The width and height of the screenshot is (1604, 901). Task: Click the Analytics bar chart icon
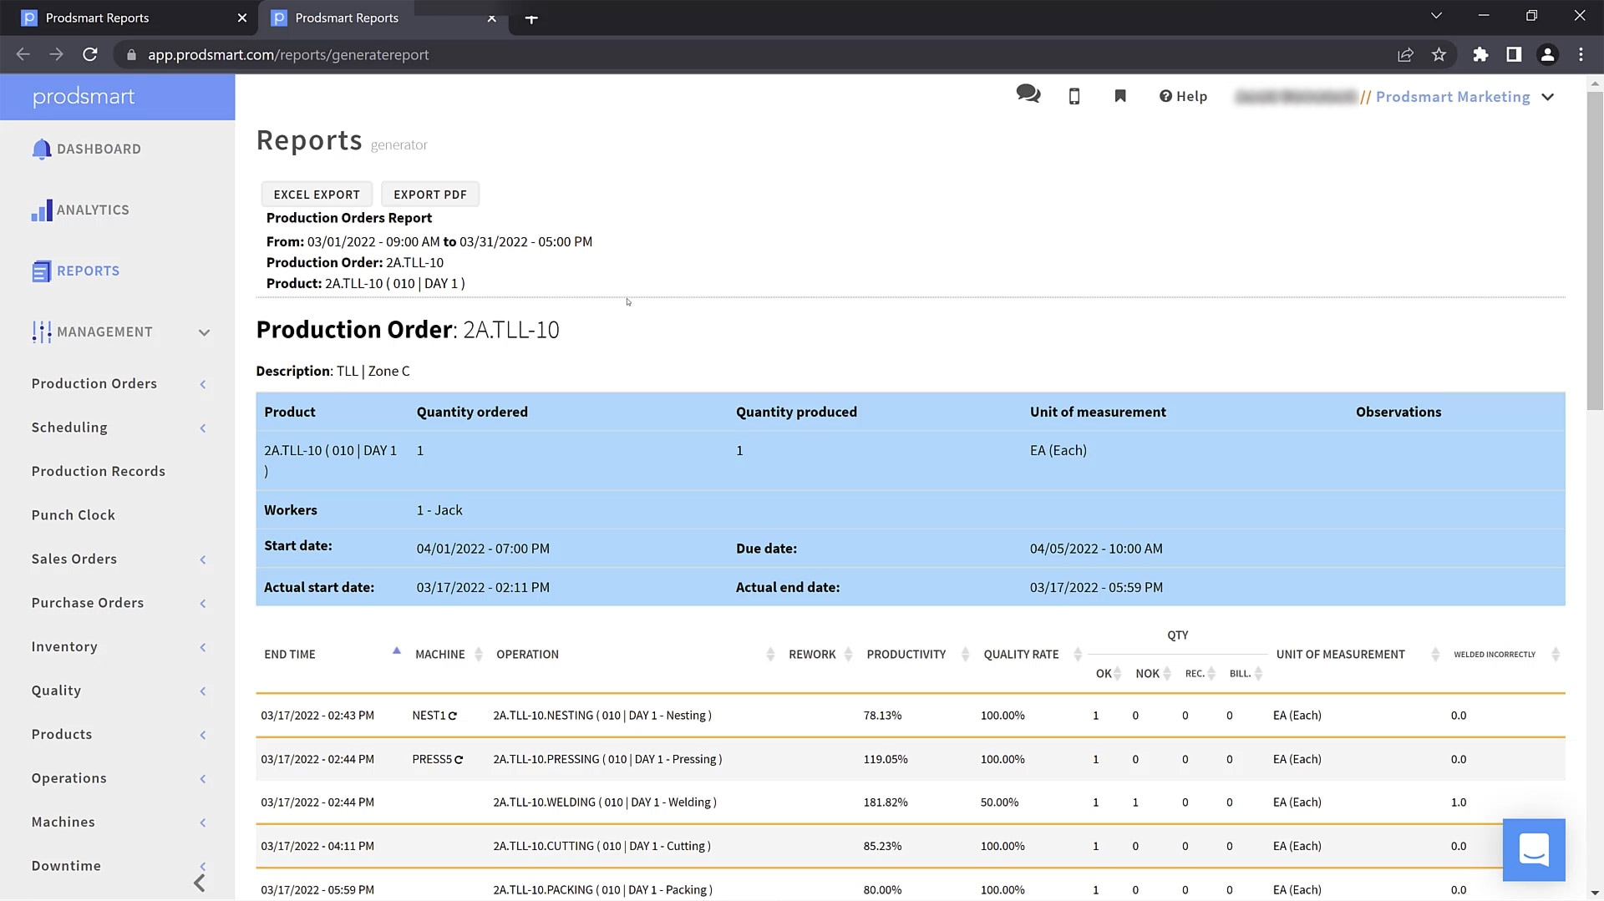41,210
